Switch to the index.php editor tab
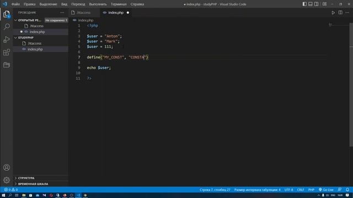 click(116, 13)
